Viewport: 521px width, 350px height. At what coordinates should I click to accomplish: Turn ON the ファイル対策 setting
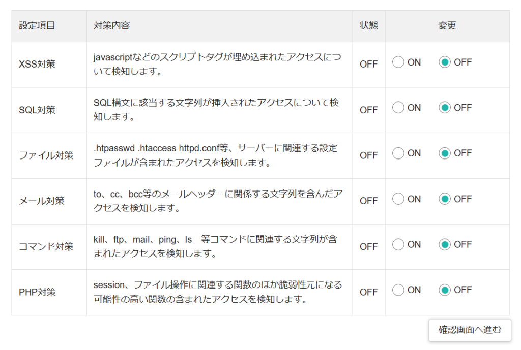tap(398, 153)
